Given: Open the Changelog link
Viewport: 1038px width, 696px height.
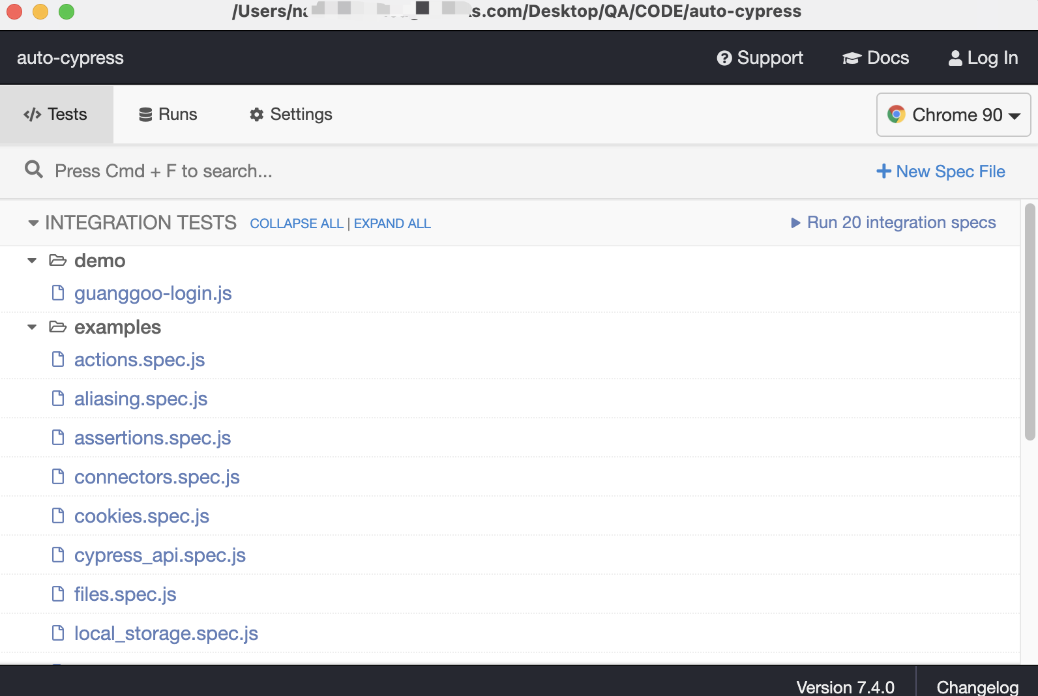Looking at the screenshot, I should 977,687.
